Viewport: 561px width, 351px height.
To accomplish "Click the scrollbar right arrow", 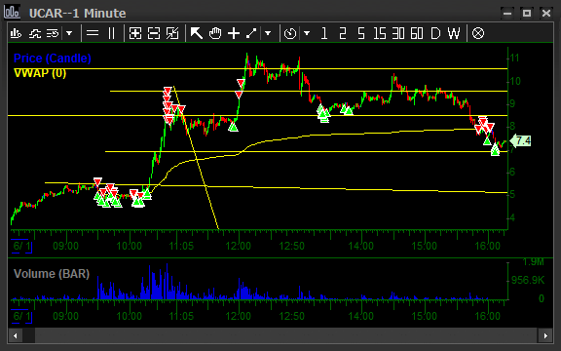I will tap(545, 335).
